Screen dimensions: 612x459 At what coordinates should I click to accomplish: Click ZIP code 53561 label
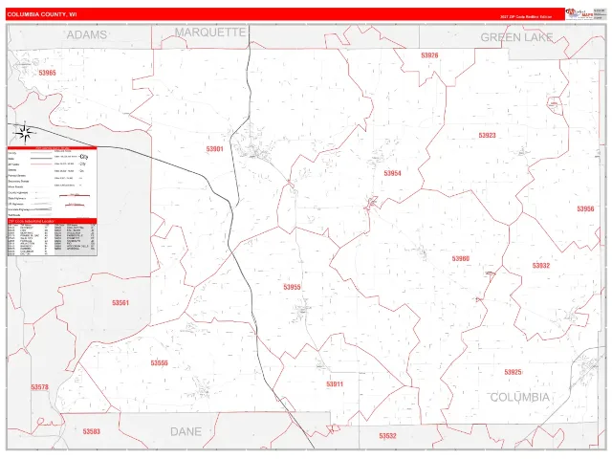click(120, 303)
